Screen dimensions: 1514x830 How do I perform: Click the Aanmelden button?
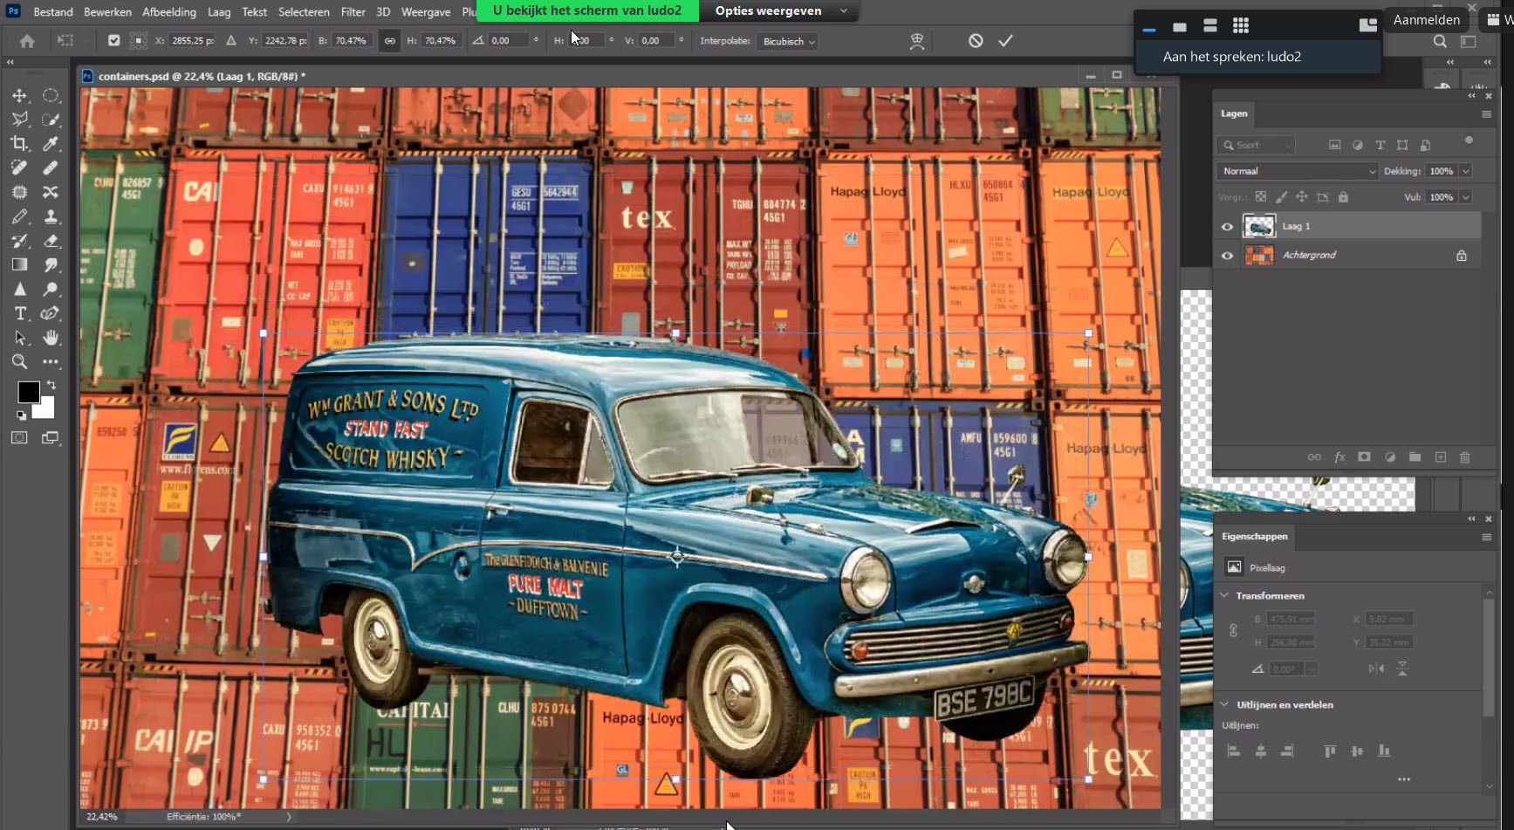tap(1426, 20)
